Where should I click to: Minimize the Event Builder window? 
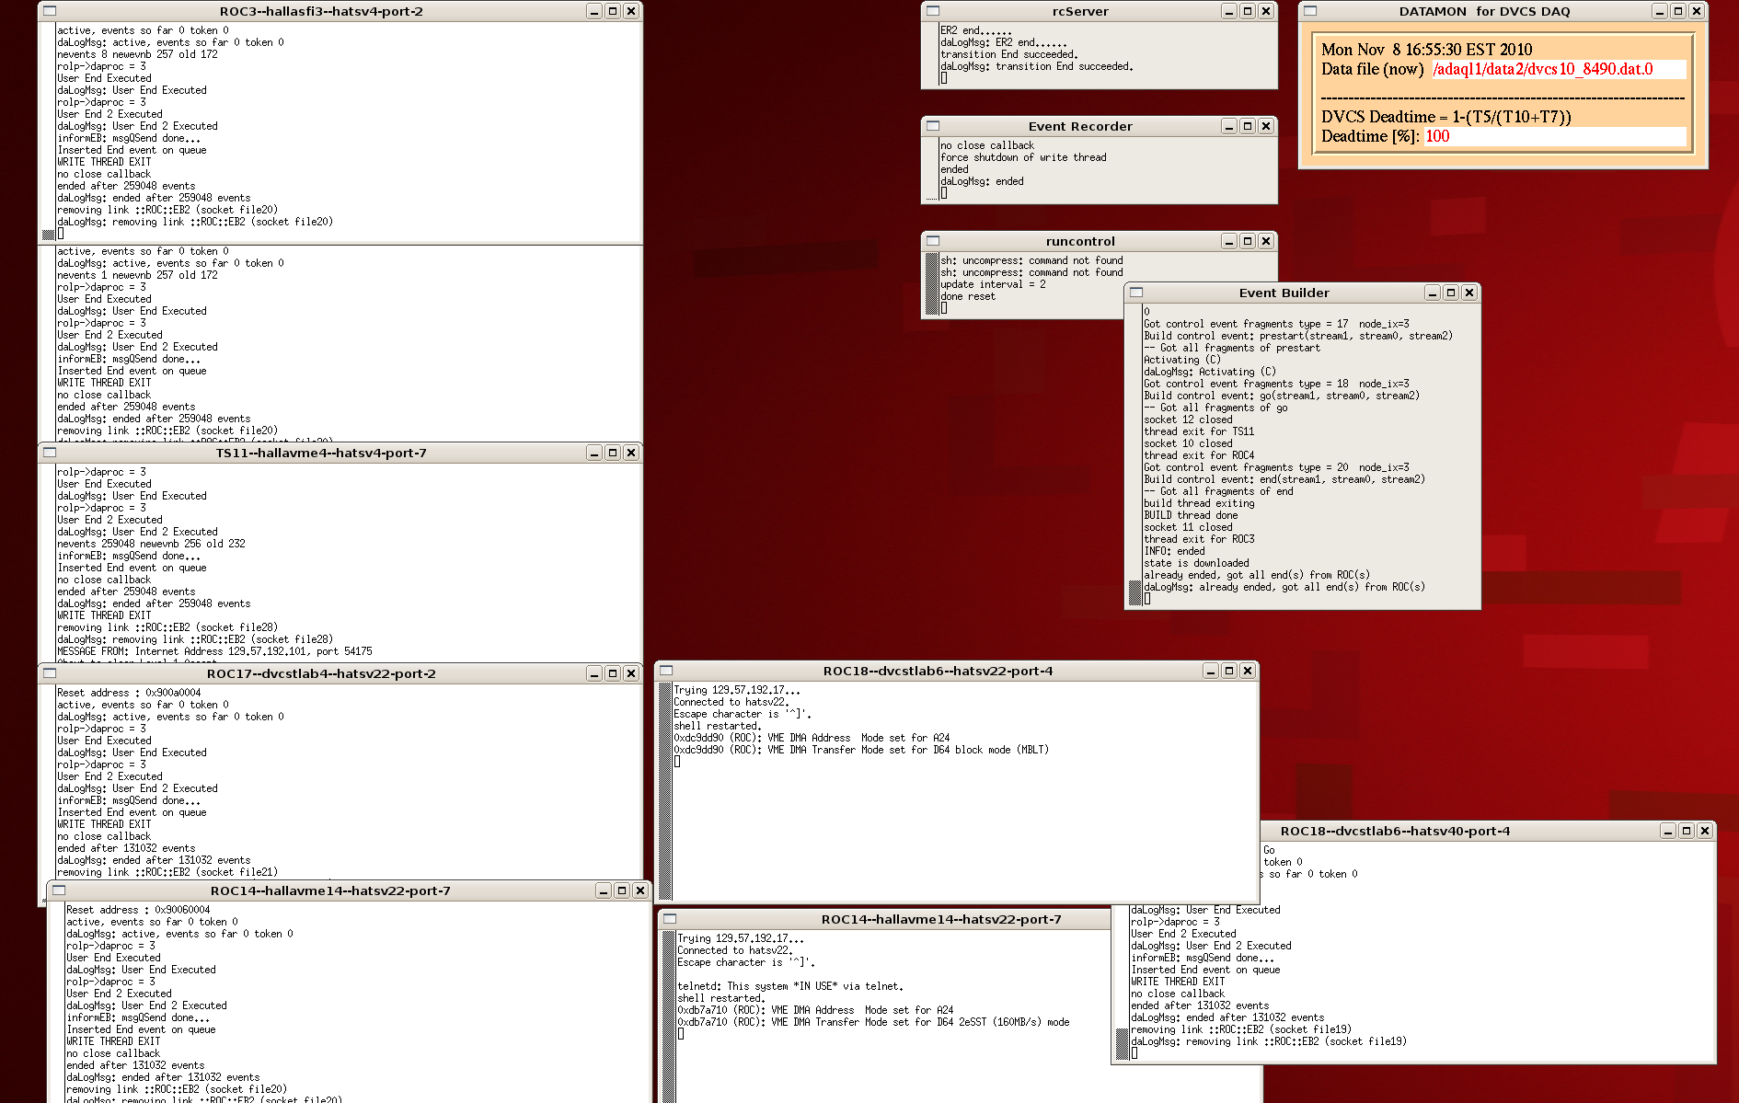tap(1433, 293)
